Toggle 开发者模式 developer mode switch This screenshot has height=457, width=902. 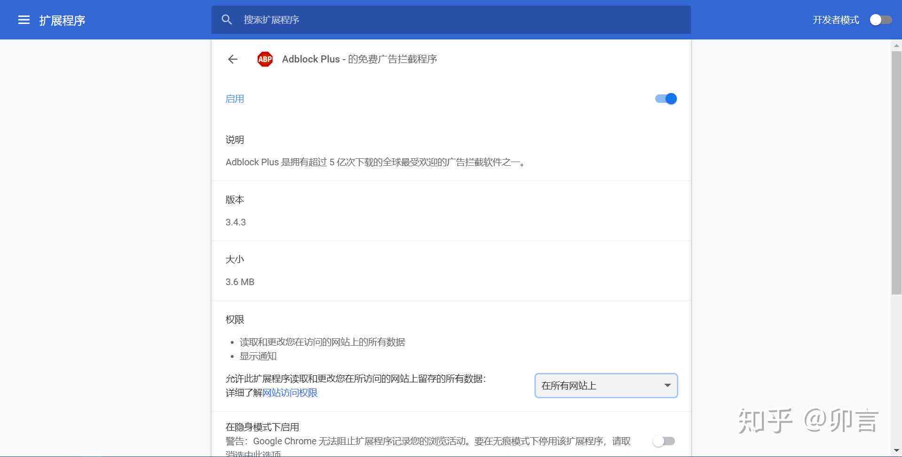[x=880, y=20]
